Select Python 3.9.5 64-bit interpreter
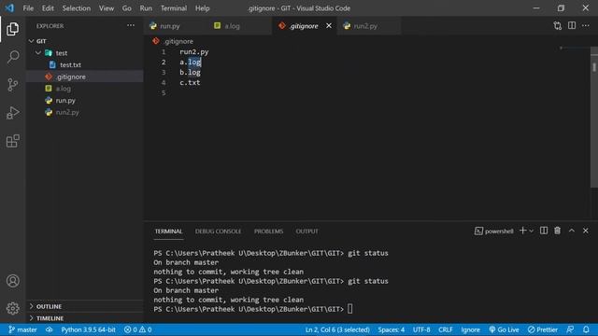 point(88,329)
